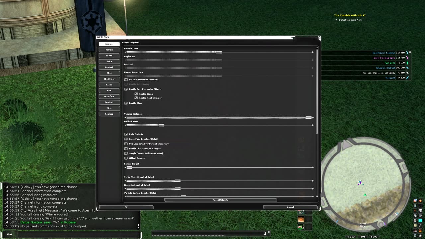425x239 pixels.
Task: Toggle Disable Animation Priorities checkbox
Action: (x=126, y=80)
